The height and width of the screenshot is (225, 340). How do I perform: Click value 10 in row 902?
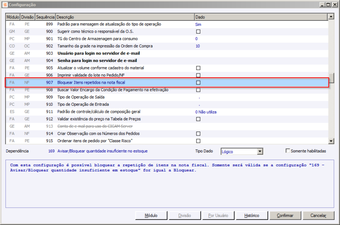(x=198, y=46)
